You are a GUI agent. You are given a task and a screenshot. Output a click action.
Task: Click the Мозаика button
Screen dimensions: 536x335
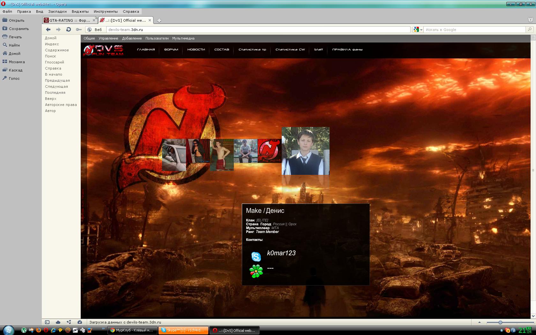(13, 62)
